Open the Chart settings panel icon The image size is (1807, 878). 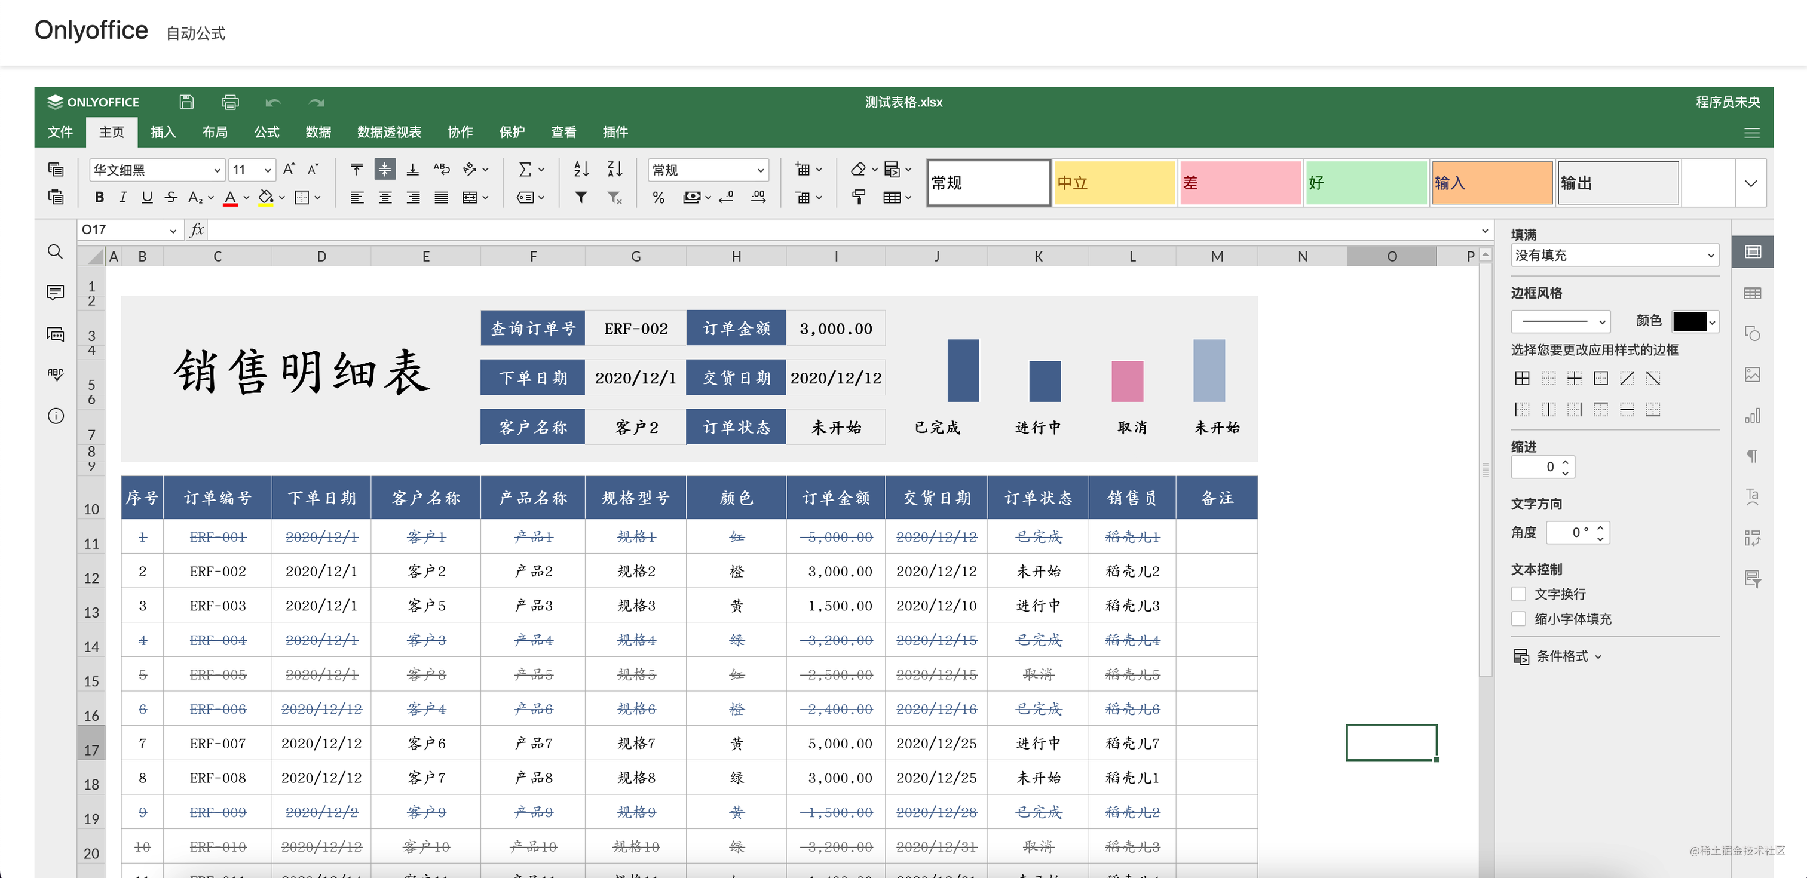click(x=1753, y=415)
